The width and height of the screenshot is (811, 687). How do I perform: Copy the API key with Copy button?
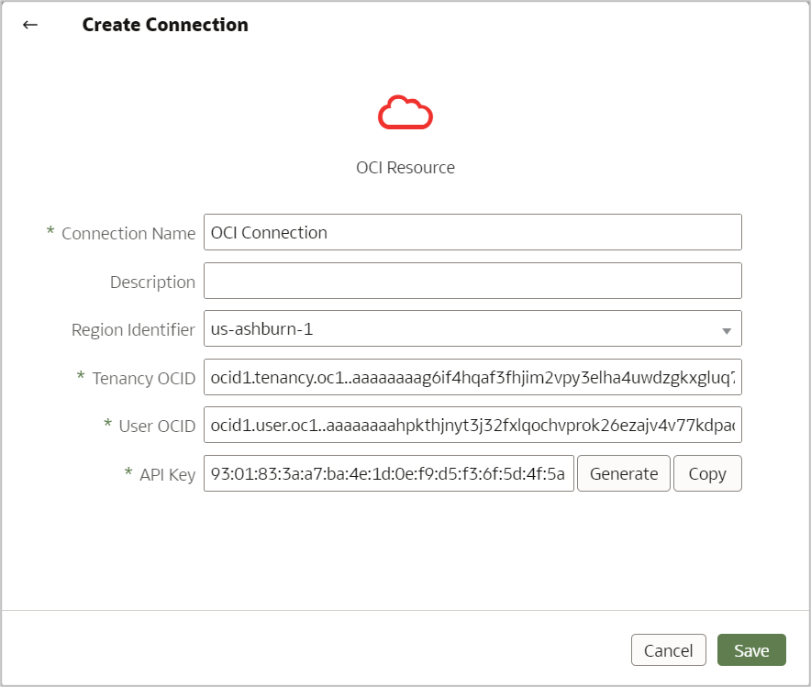tap(706, 474)
